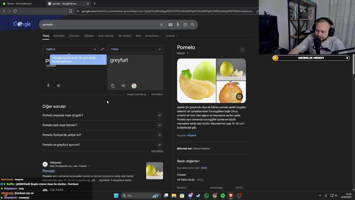Open Wikipedia result pomelo thumbnail

[x=154, y=171]
